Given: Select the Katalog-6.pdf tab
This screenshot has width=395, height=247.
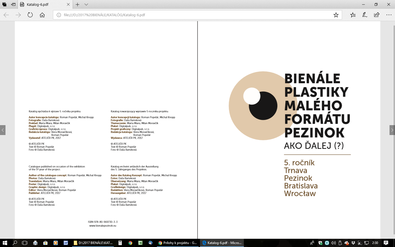Looking at the screenshot, I should pos(41,4).
